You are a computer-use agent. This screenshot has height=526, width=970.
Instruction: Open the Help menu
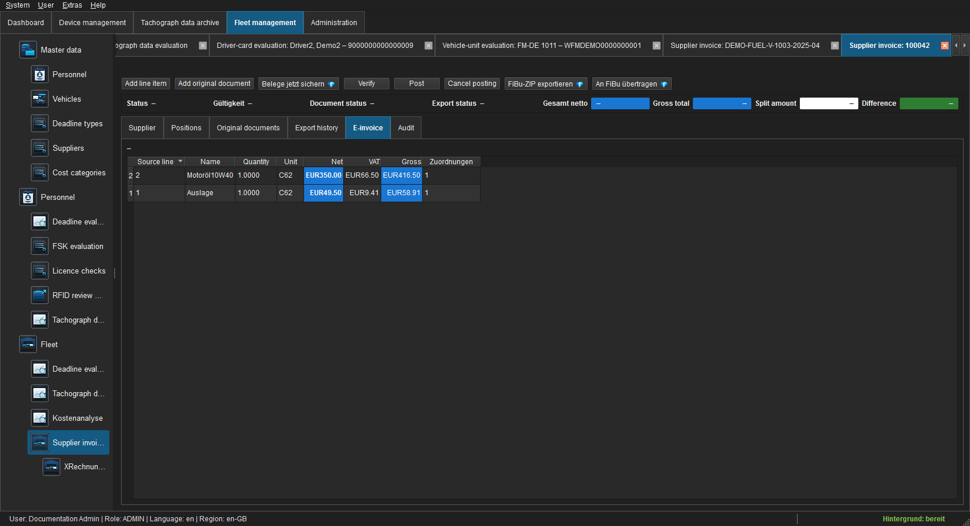pyautogui.click(x=98, y=5)
